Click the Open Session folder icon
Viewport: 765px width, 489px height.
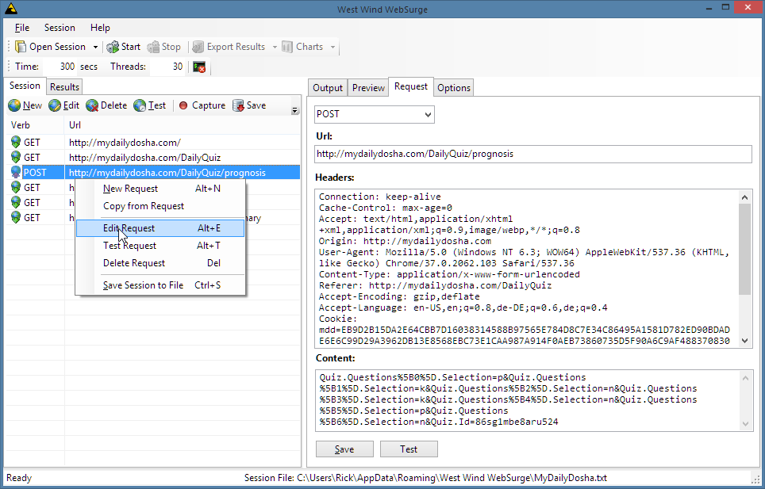click(21, 47)
